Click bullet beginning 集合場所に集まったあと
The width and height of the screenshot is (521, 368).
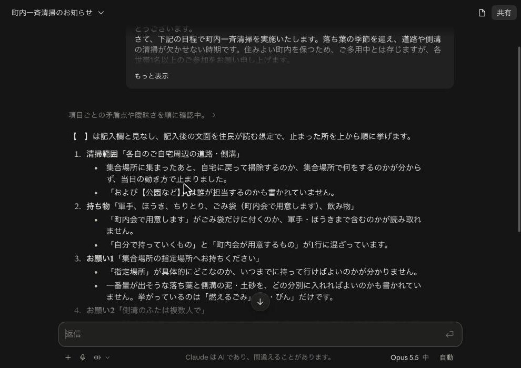pyautogui.click(x=264, y=173)
